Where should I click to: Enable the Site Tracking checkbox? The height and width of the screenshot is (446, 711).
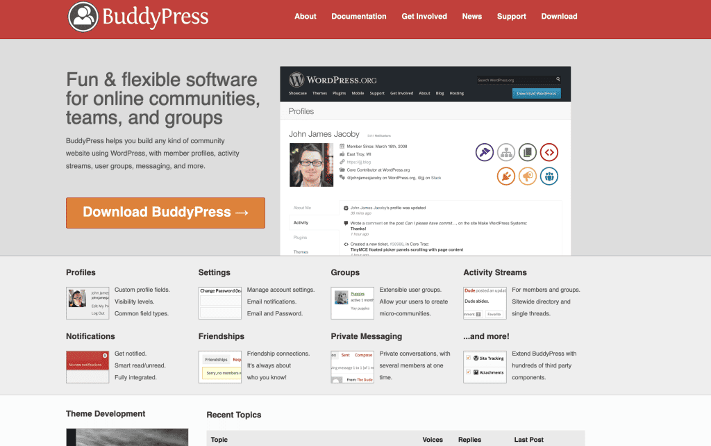pyautogui.click(x=468, y=358)
